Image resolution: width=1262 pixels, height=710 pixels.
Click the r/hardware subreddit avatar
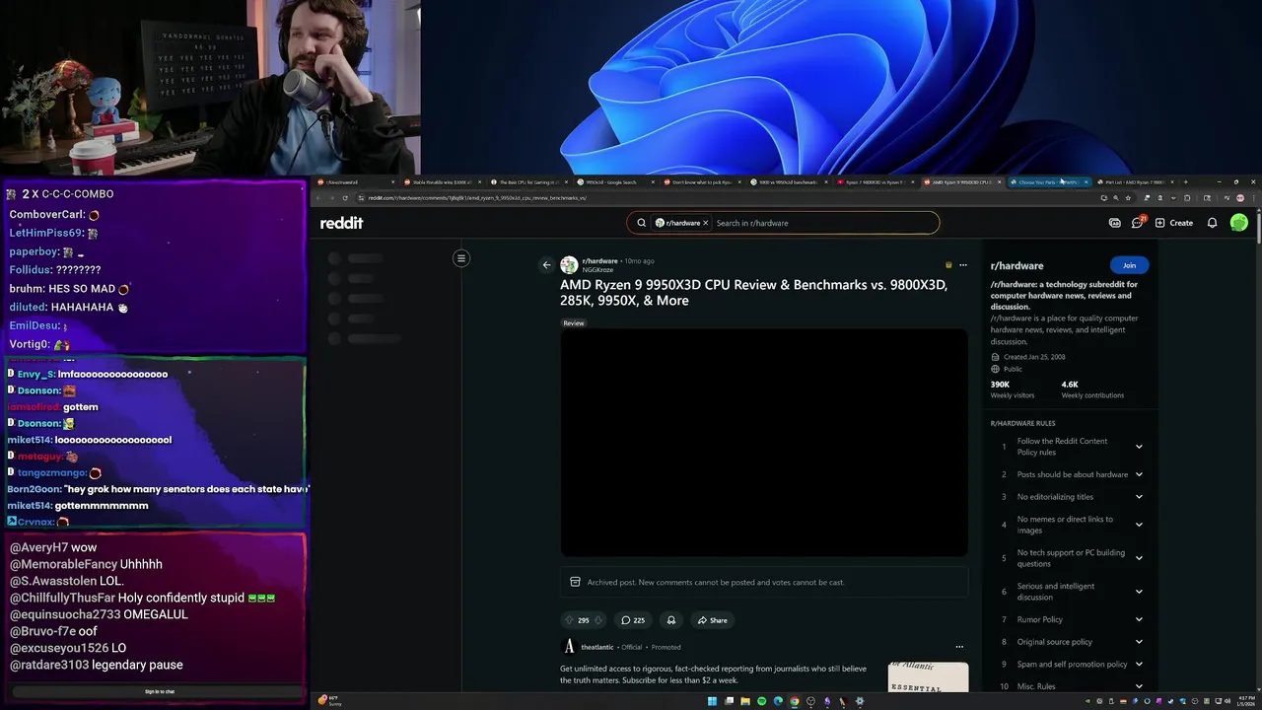pos(569,264)
